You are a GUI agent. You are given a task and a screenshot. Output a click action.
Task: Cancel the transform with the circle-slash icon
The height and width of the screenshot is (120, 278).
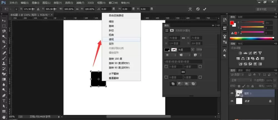pyautogui.click(x=198, y=9)
